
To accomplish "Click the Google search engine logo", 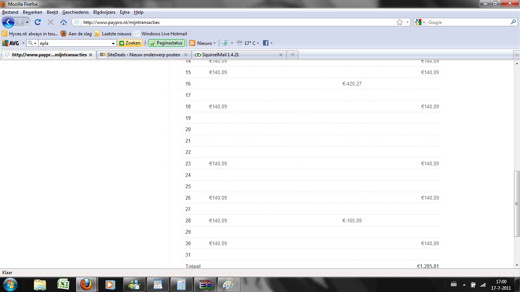I will tap(418, 22).
